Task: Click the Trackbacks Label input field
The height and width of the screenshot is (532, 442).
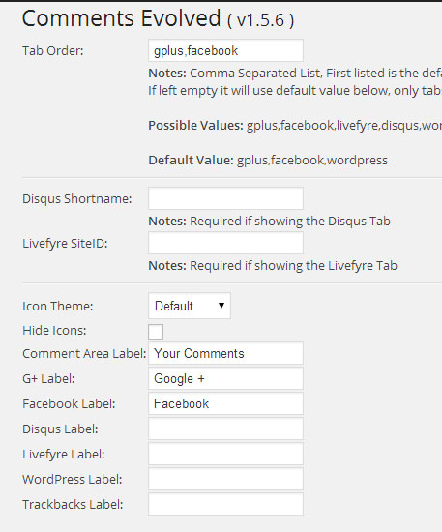Action: coord(225,504)
